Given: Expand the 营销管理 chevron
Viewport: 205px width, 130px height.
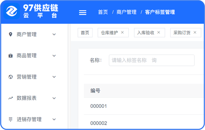Looking at the screenshot, I should tap(54, 77).
